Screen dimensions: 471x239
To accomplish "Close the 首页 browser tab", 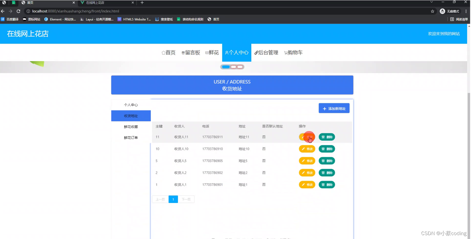I will 74,3.
